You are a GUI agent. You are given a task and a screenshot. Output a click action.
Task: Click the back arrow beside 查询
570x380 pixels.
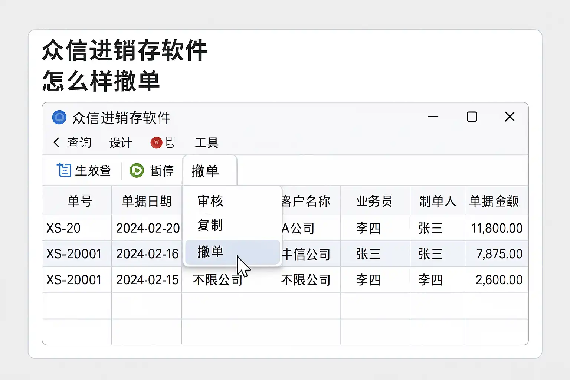pyautogui.click(x=56, y=142)
